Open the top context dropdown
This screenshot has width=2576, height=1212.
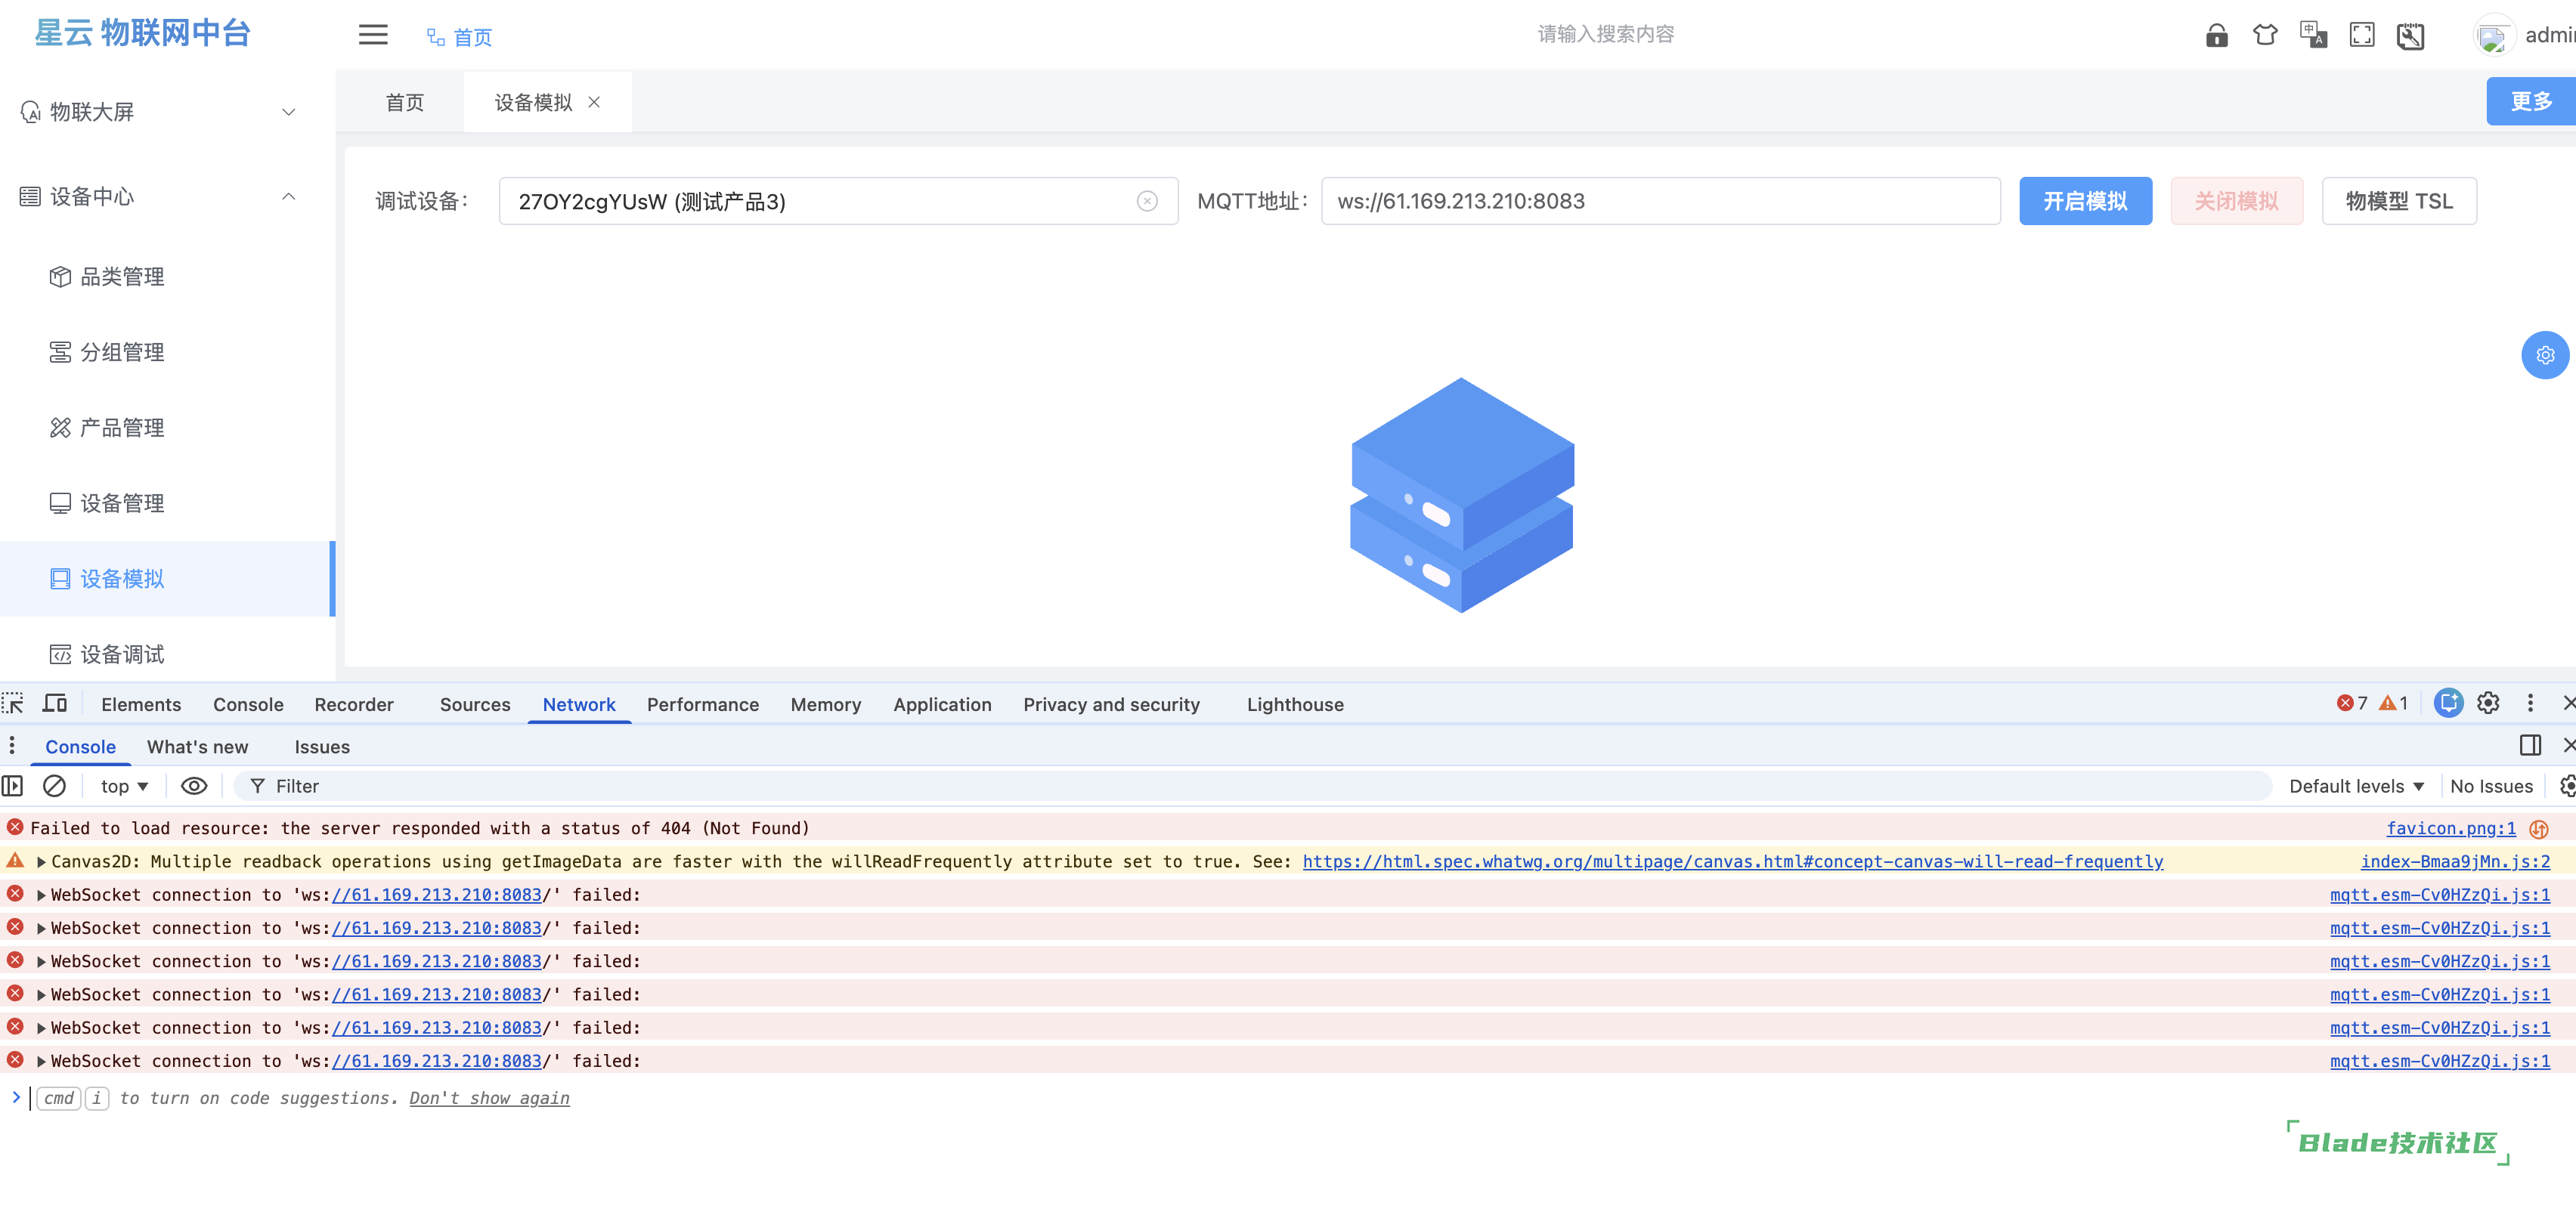tap(124, 786)
